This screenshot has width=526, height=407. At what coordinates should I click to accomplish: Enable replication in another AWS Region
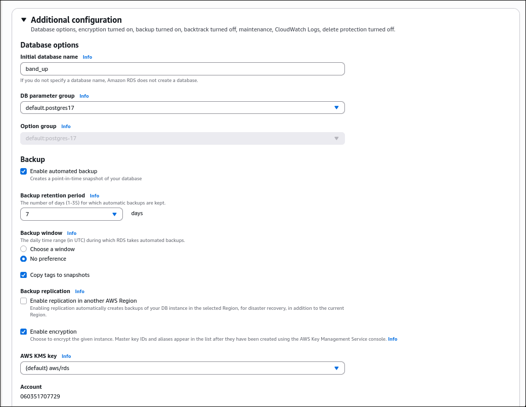click(24, 301)
